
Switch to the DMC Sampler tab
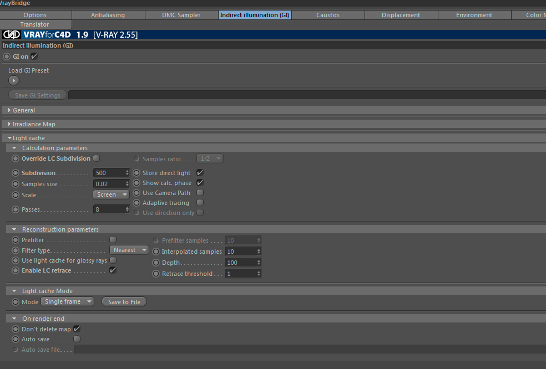click(x=181, y=15)
